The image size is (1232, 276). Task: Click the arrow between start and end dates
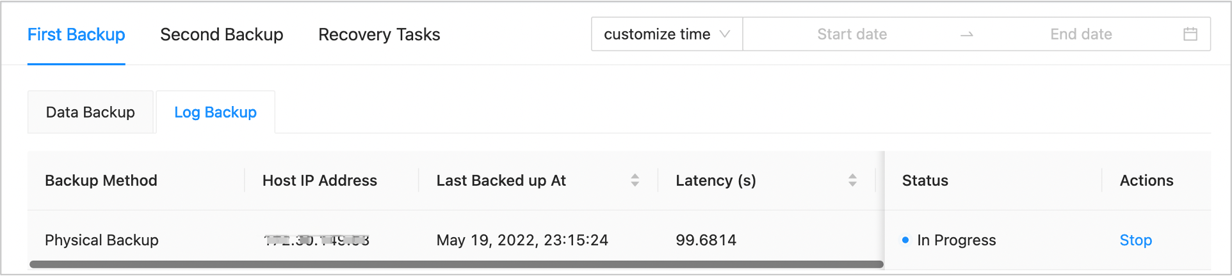967,34
